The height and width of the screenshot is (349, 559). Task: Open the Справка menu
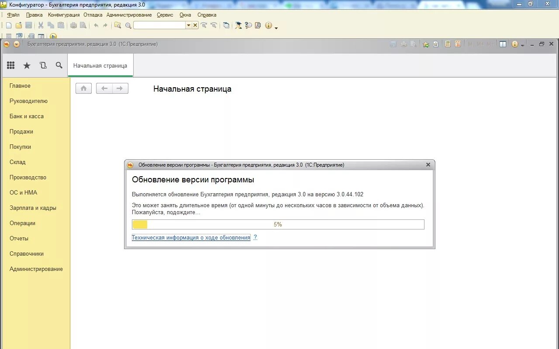pyautogui.click(x=207, y=15)
